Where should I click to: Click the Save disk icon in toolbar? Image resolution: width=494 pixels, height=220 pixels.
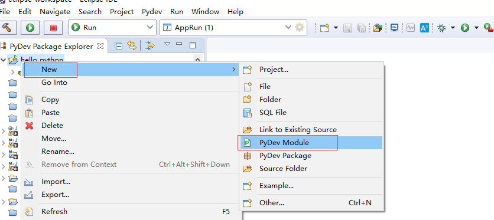[347, 28]
